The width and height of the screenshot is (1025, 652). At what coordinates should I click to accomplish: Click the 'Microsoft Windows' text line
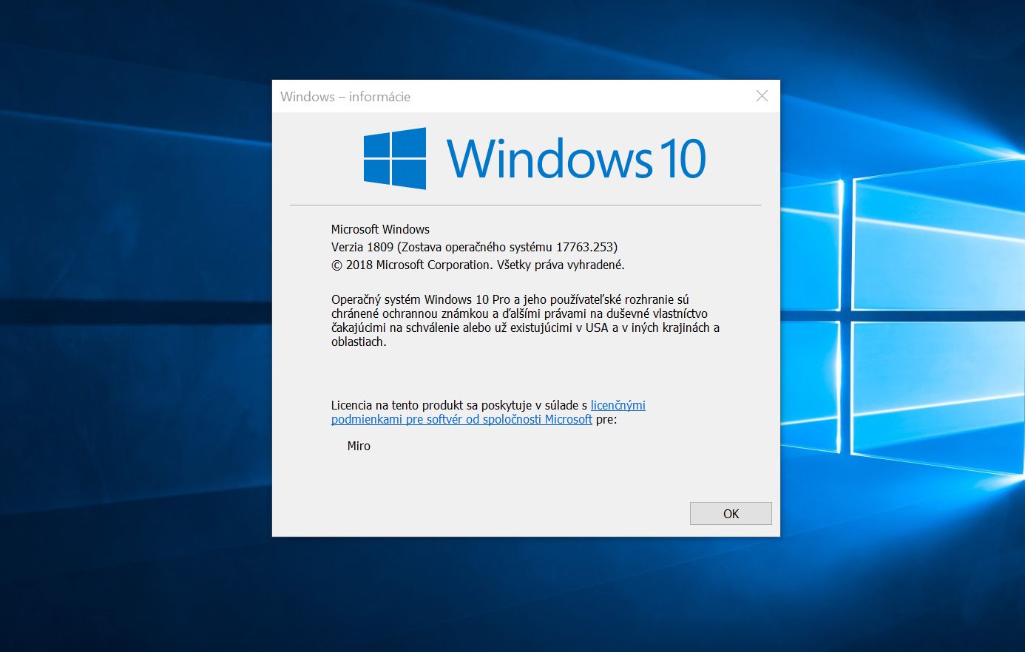coord(380,229)
